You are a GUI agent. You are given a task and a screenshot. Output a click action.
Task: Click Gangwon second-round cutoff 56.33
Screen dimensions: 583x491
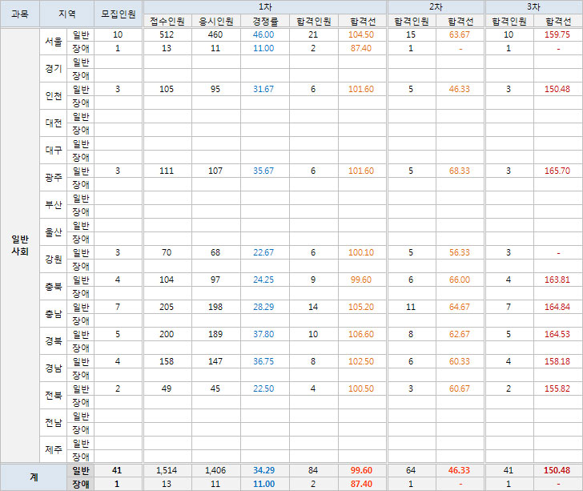pyautogui.click(x=460, y=252)
